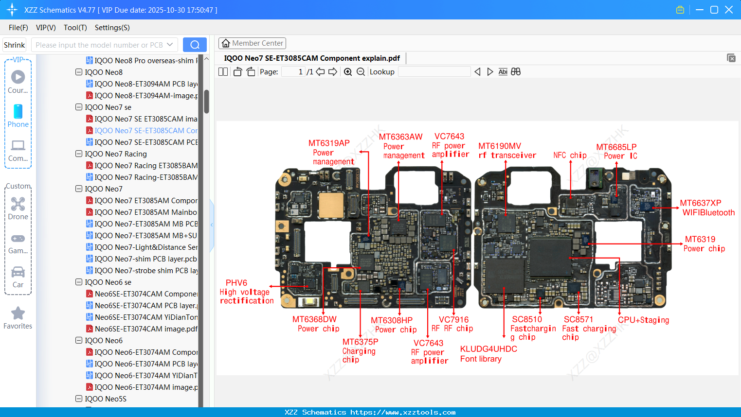Open the Settings(S) menu
This screenshot has height=417, width=741.
tap(112, 28)
